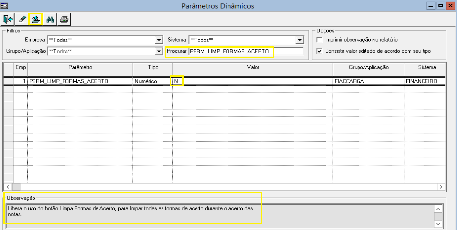This screenshot has width=457, height=230.
Task: Toggle Consistir valor editado checkbox
Action: point(320,51)
